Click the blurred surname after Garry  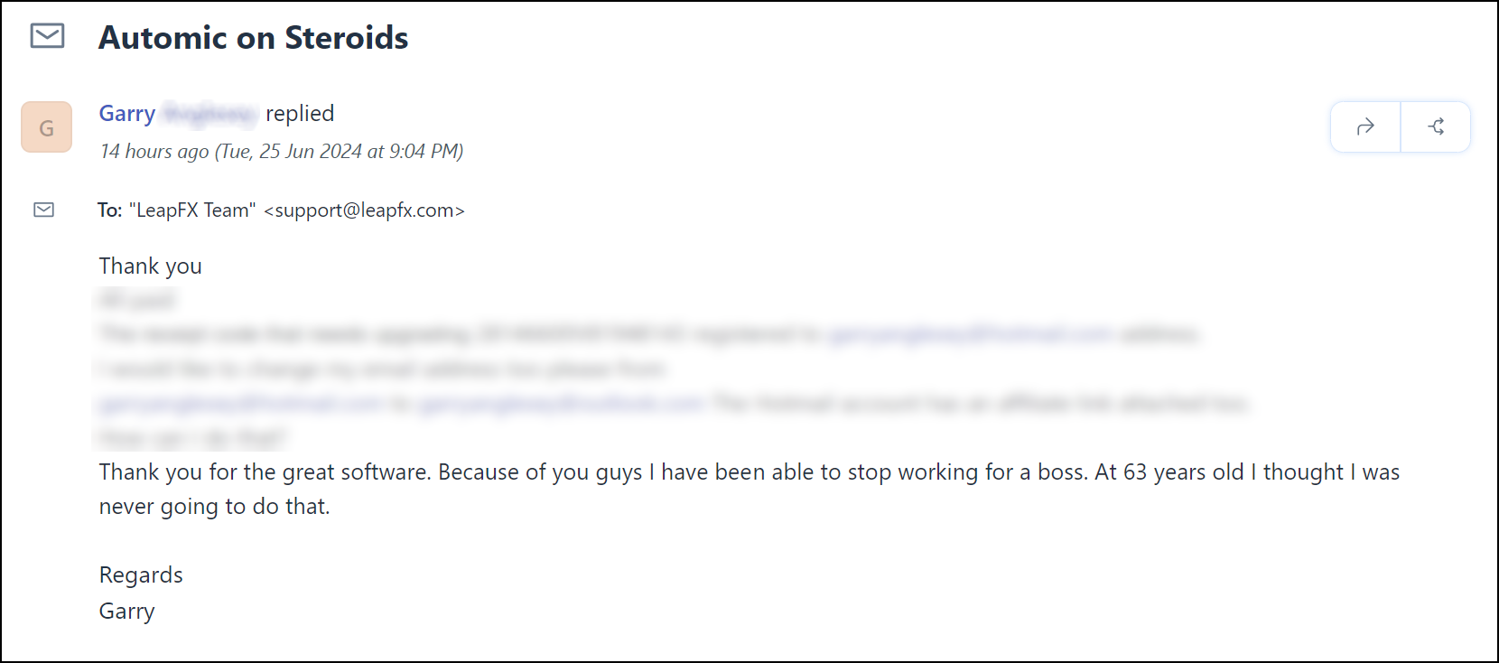210,113
